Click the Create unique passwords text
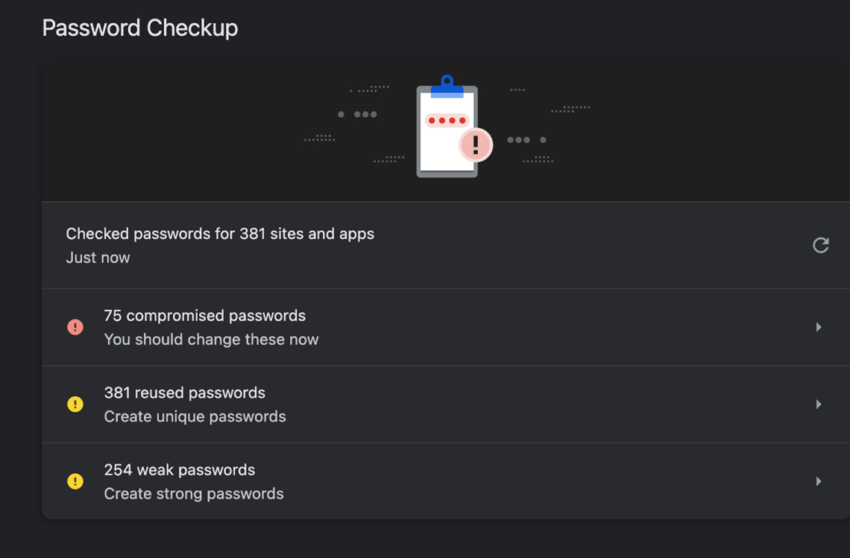Image resolution: width=850 pixels, height=558 pixels. [x=195, y=416]
